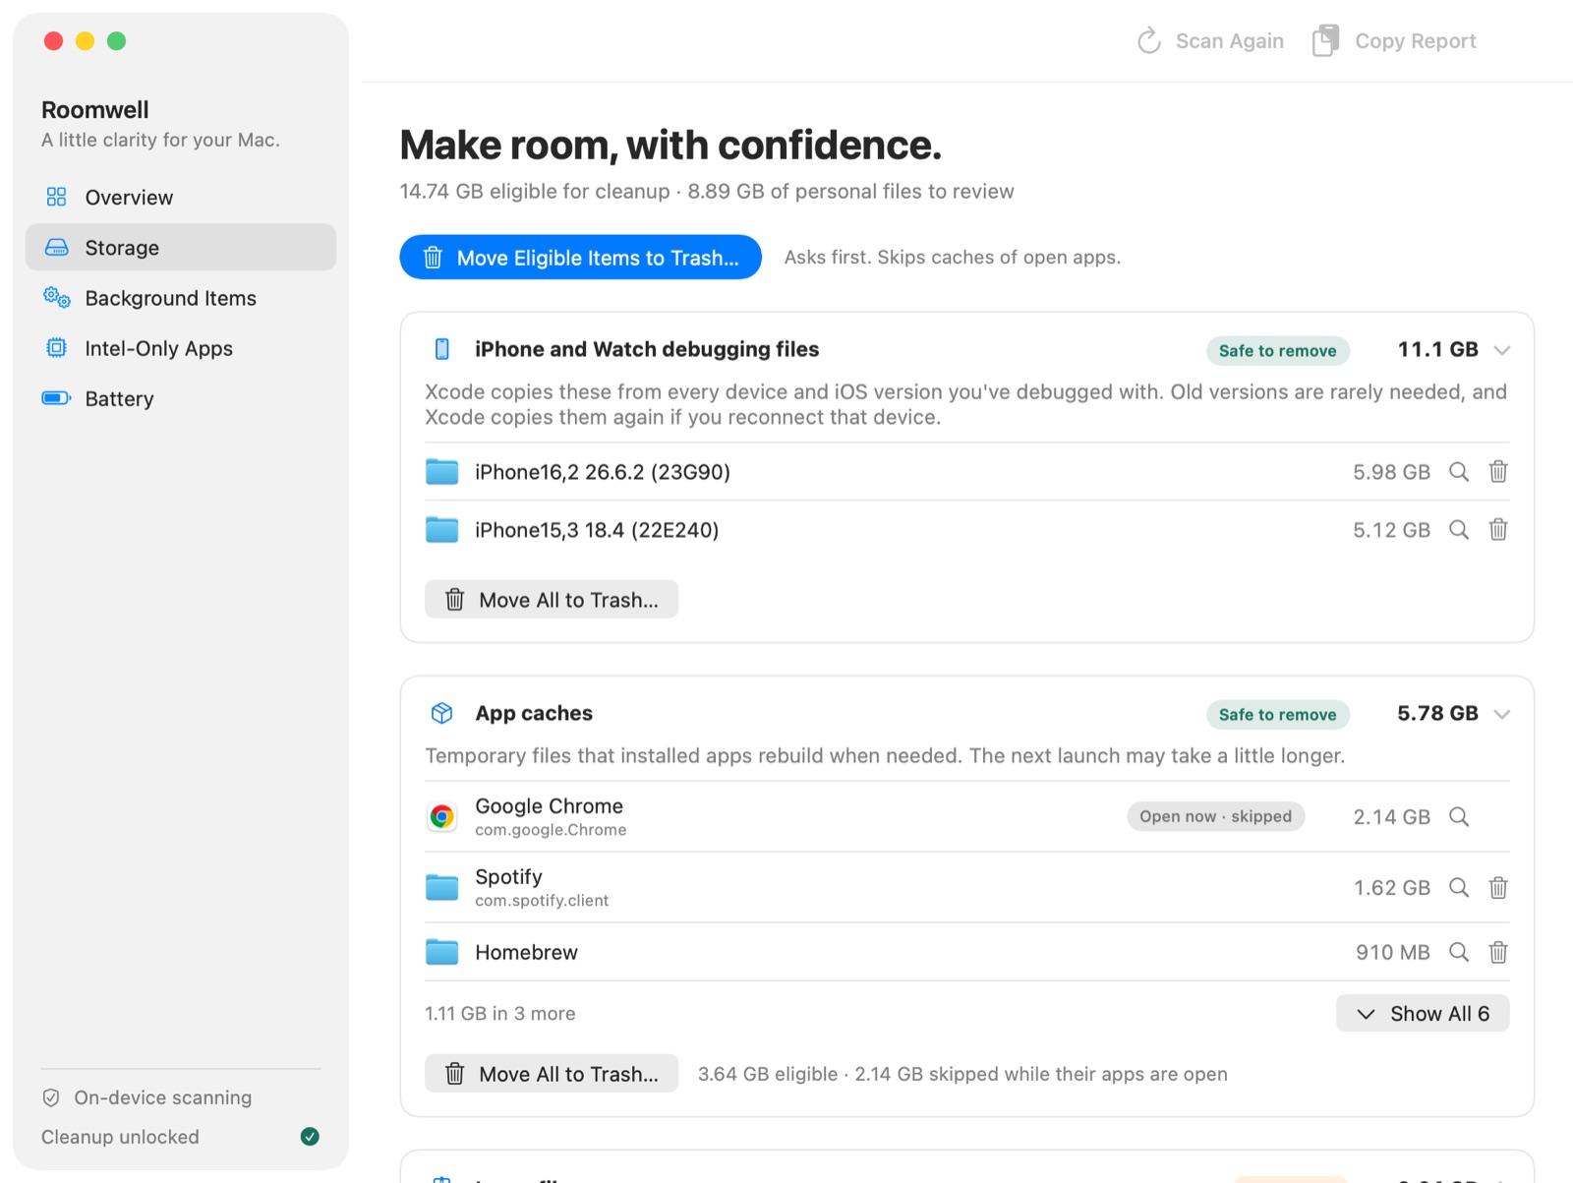Click the iPhone debugging files device icon
Viewport: 1573px width, 1183px height.
(442, 349)
